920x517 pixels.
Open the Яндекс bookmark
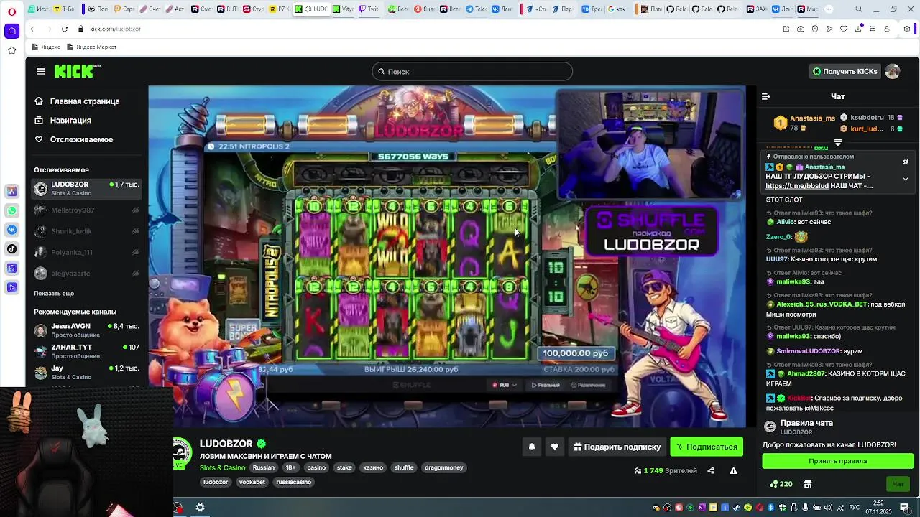(x=46, y=47)
